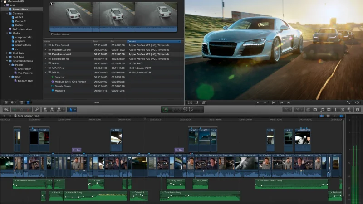The image size is (363, 204).
Task: Select the Two Persons smart collection
Action: pyautogui.click(x=25, y=73)
